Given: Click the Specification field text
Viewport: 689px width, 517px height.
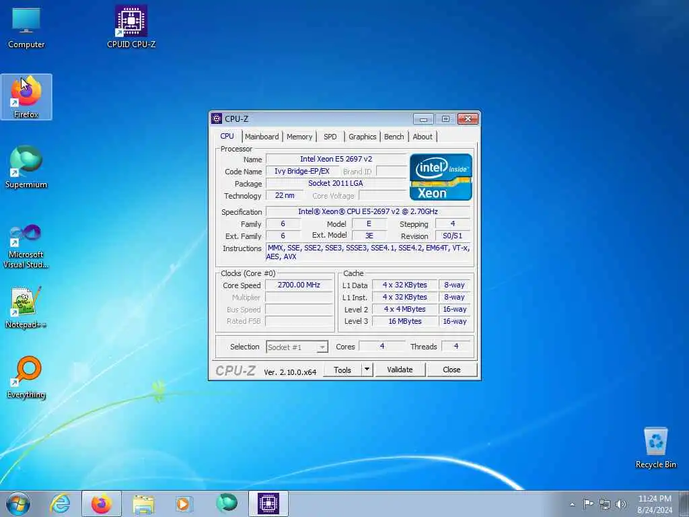Looking at the screenshot, I should point(368,211).
